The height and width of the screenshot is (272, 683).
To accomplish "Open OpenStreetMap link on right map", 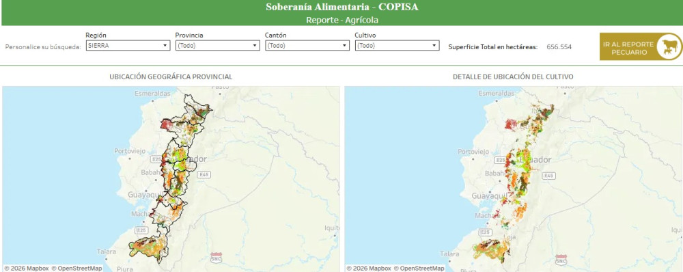I will (419, 269).
